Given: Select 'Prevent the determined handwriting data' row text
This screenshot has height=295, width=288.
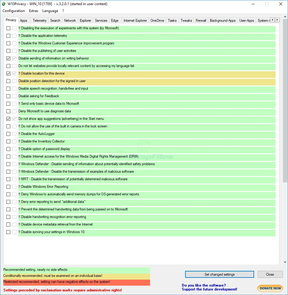Looking at the screenshot, I should click(73, 209).
